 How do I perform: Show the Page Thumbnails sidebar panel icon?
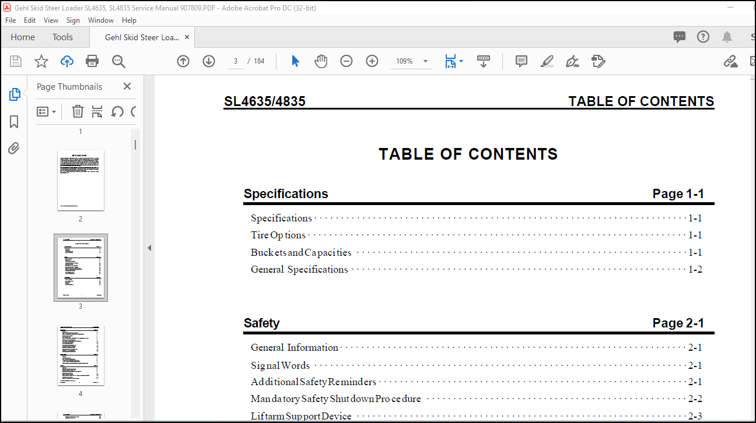click(15, 94)
